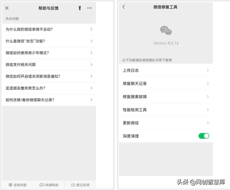Open the wrench repair tool icon
The image size is (230, 190).
coord(80,8)
